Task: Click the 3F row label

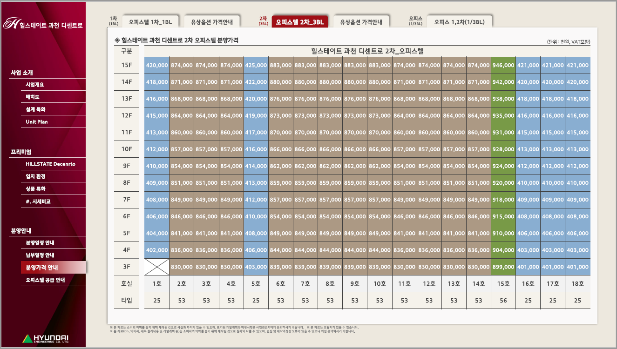Action: tap(127, 267)
